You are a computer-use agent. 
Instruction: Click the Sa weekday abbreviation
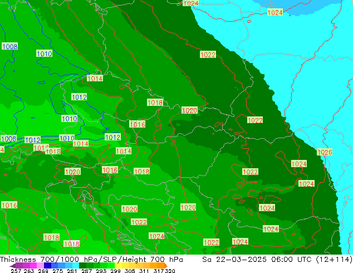[x=207, y=260]
